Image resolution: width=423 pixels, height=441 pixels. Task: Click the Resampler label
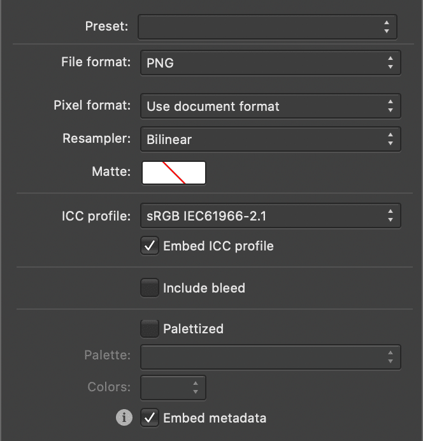coord(97,138)
